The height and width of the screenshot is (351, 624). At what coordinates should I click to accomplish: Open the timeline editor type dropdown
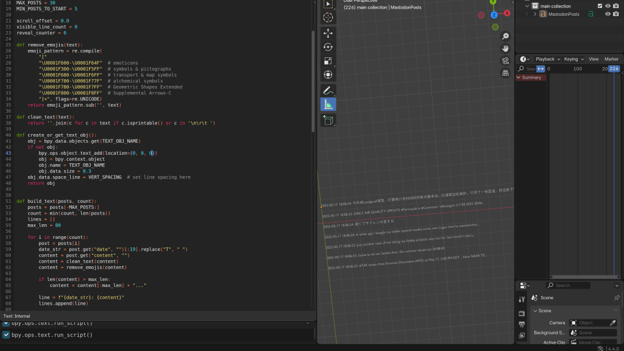(525, 59)
